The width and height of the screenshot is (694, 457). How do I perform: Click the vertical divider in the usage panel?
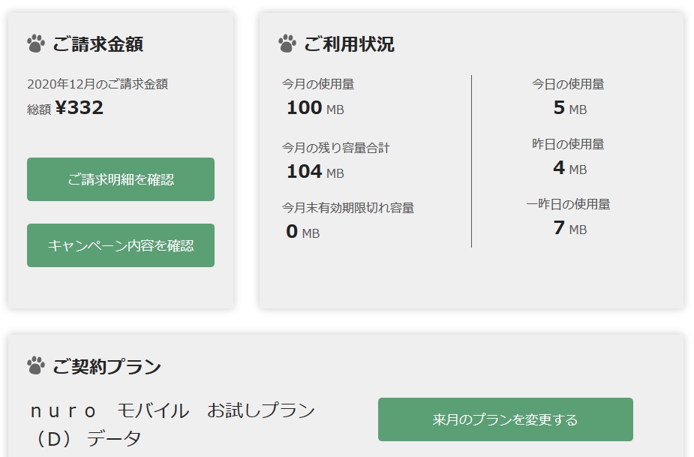pyautogui.click(x=471, y=161)
